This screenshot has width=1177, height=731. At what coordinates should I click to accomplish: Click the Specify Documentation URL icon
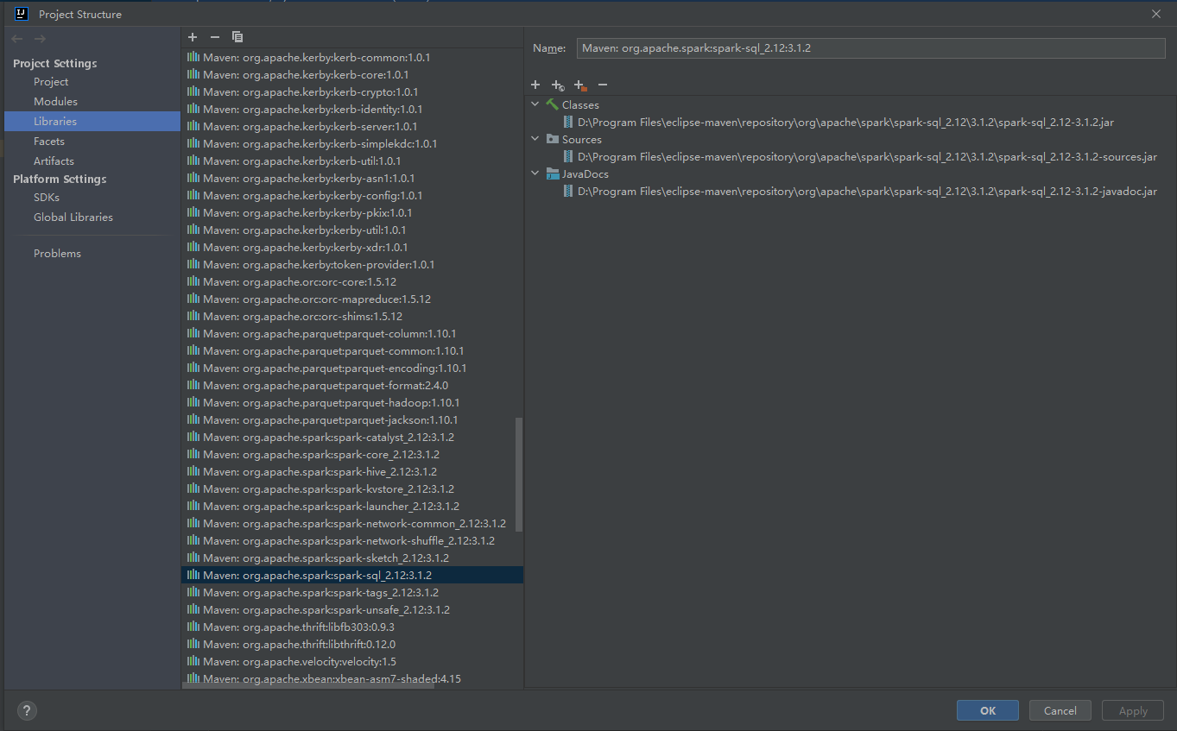[x=558, y=85]
